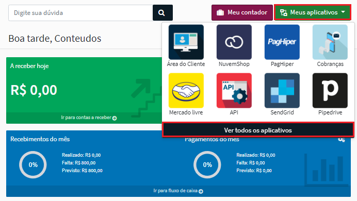Click the SendGrid label text

pyautogui.click(x=282, y=112)
